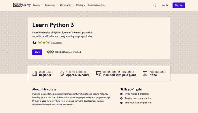198x113 pixels.
Task: Open the search magnifier icon
Action: pyautogui.click(x=154, y=5)
